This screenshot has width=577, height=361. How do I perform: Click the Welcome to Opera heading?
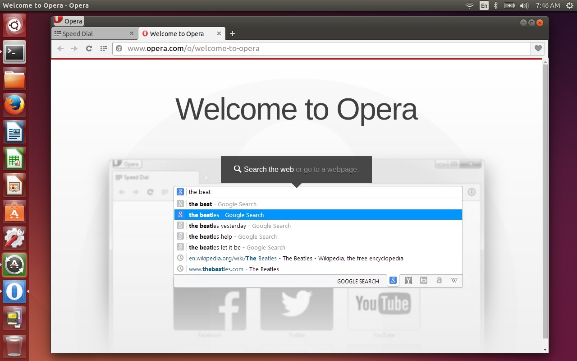click(x=297, y=109)
